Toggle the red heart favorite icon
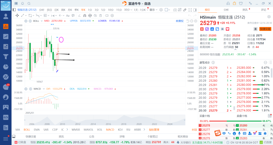This screenshot has height=145, width=273. tap(227, 29)
